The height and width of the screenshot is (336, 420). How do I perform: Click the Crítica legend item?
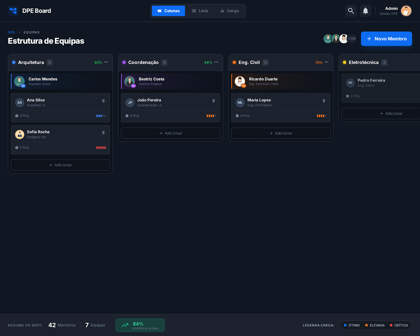[399, 325]
